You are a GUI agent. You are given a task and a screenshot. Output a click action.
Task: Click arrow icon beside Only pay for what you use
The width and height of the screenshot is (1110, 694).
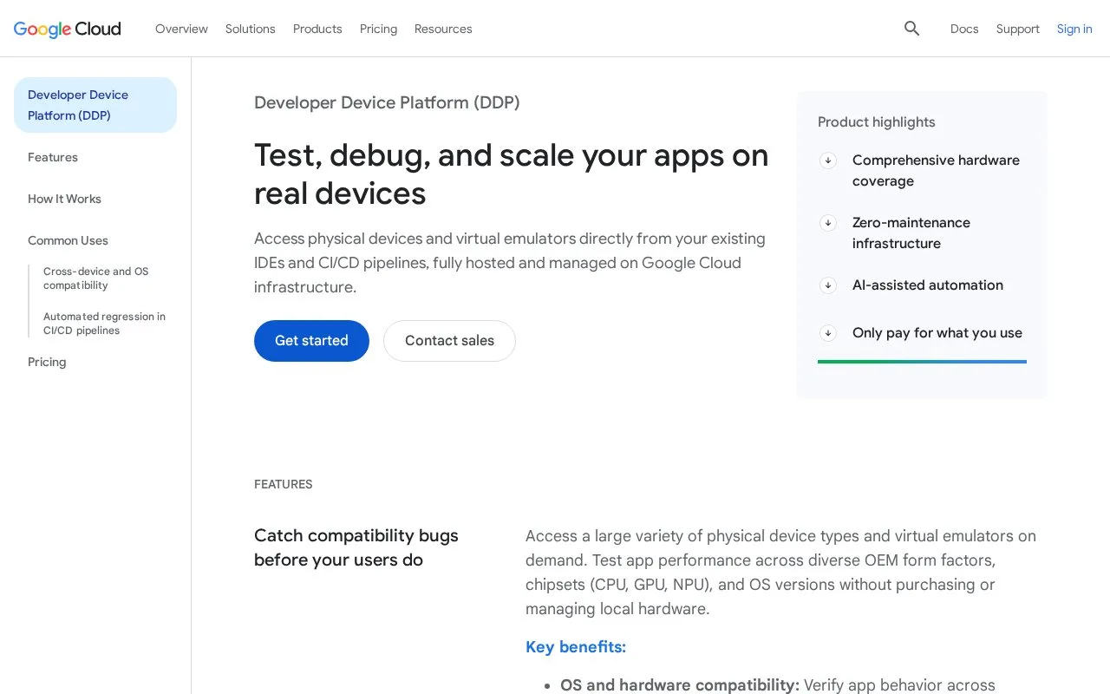coord(828,333)
